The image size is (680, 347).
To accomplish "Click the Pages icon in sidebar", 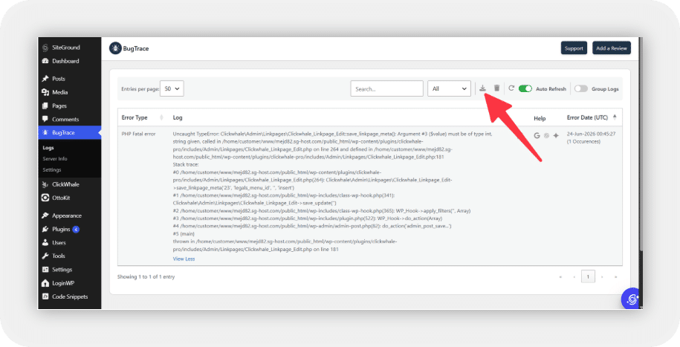I will pyautogui.click(x=45, y=106).
